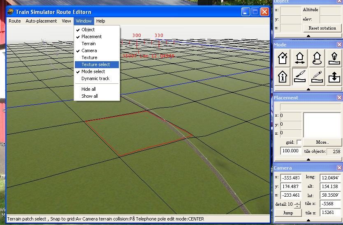Click the tile z field 15261
Screen dimensions: 343x225
(x=330, y=212)
